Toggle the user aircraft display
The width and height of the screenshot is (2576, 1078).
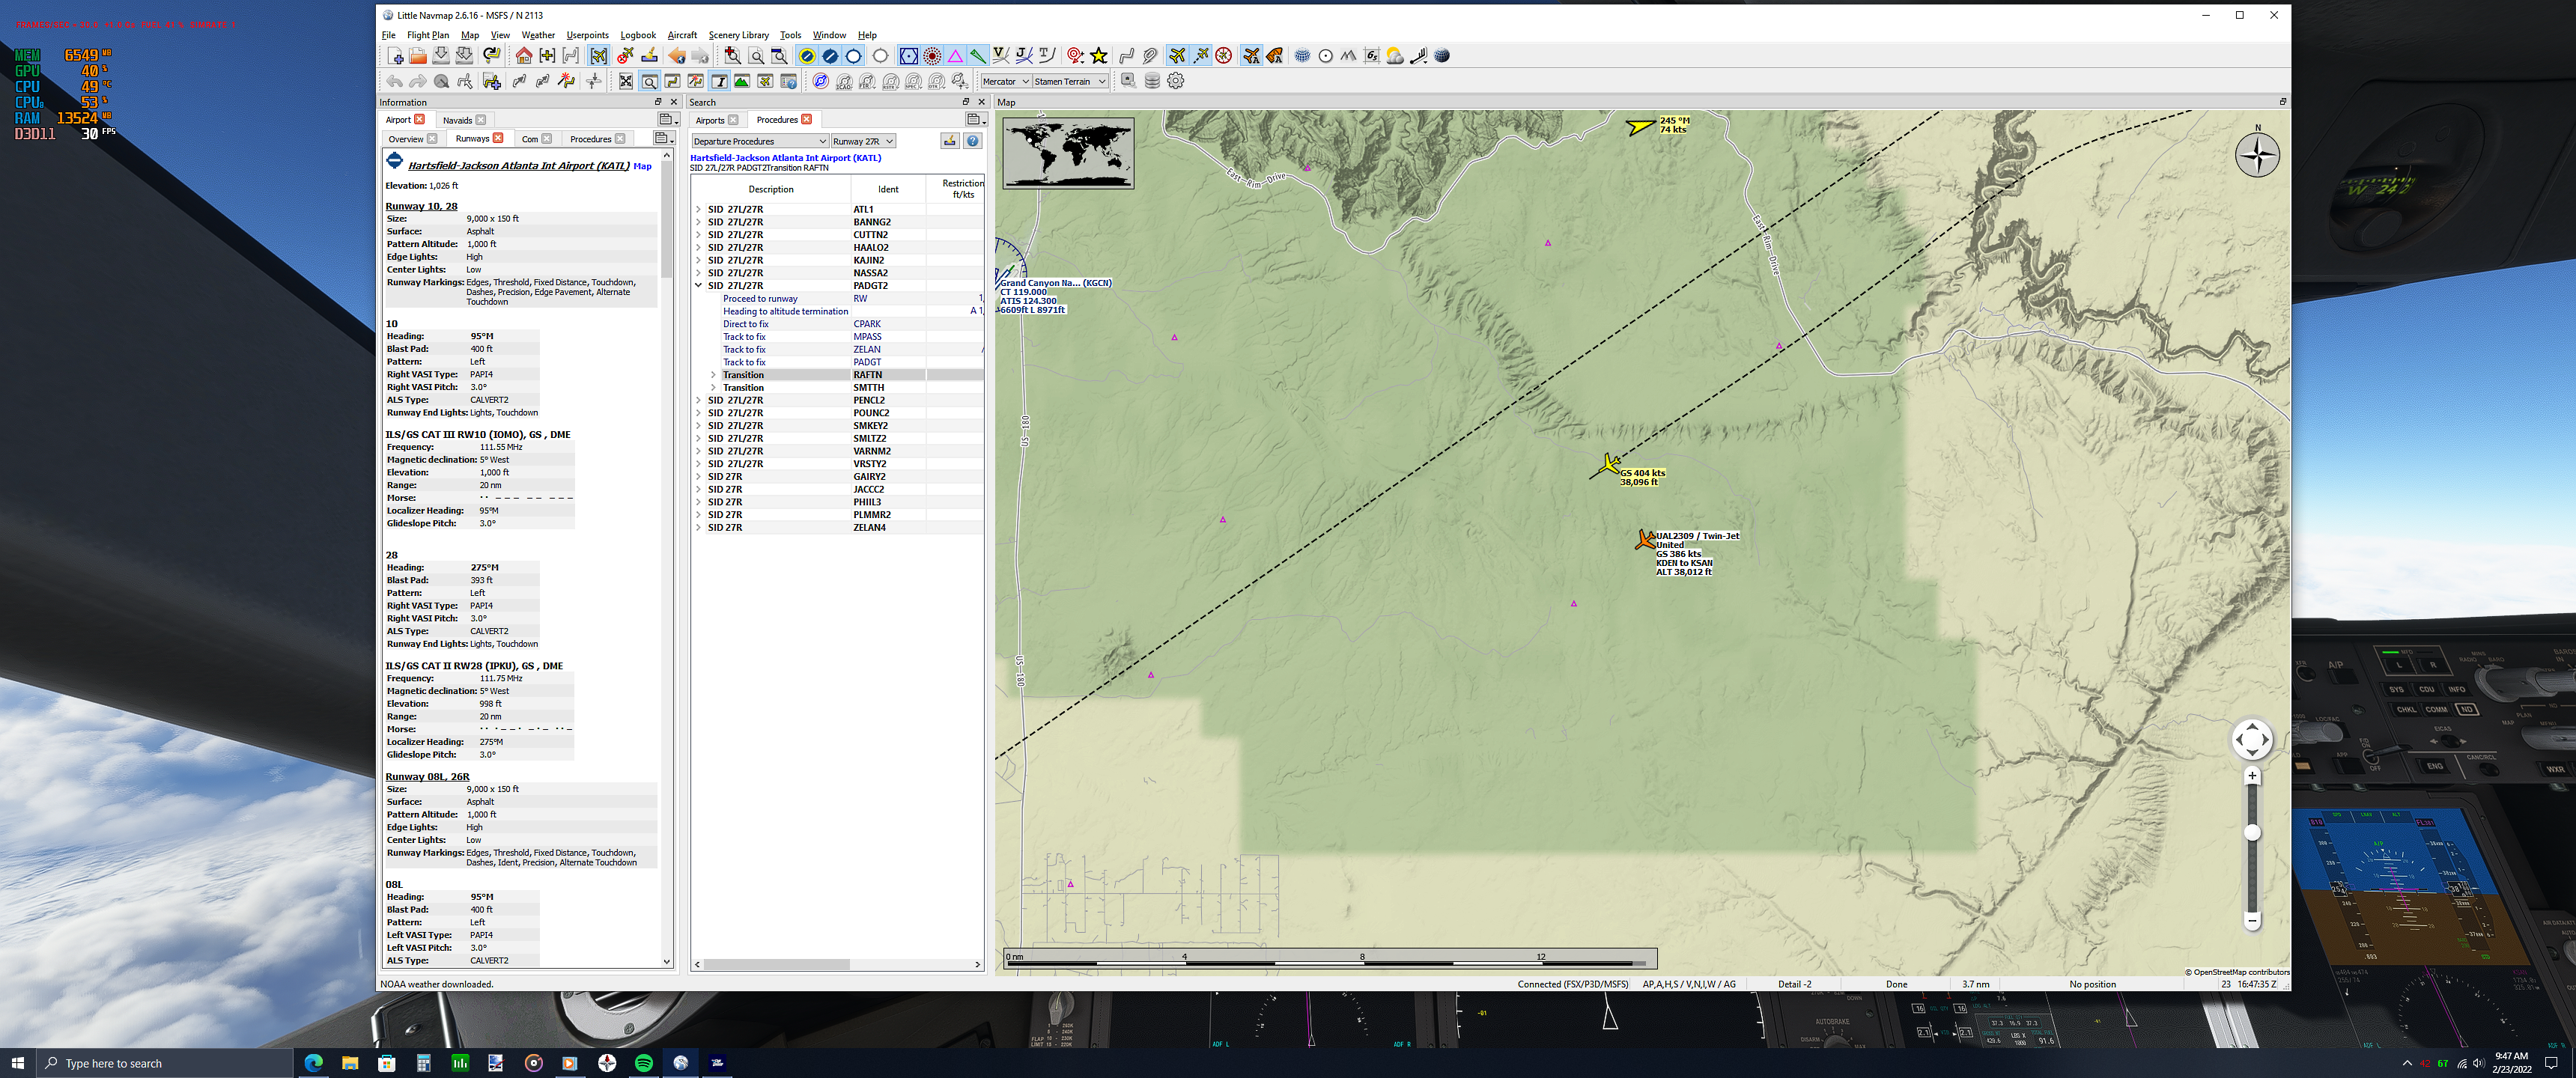coord(1177,56)
